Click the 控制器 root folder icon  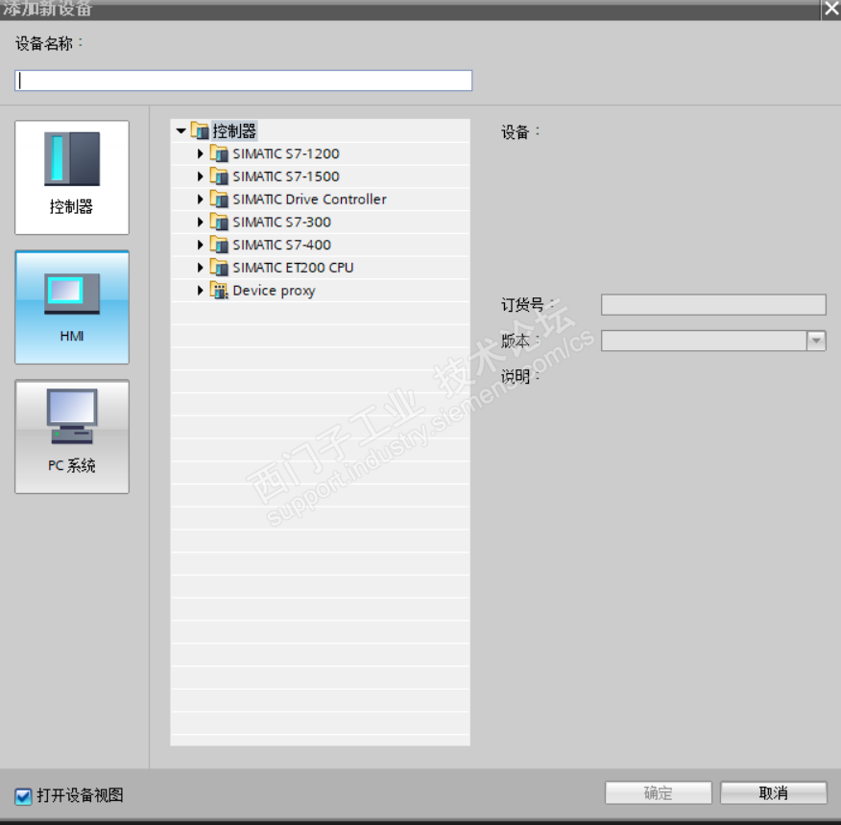200,130
